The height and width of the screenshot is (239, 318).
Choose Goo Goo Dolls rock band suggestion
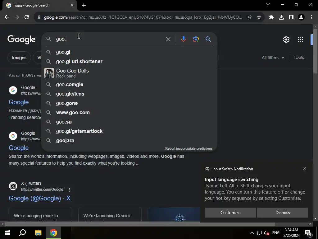tap(129, 73)
